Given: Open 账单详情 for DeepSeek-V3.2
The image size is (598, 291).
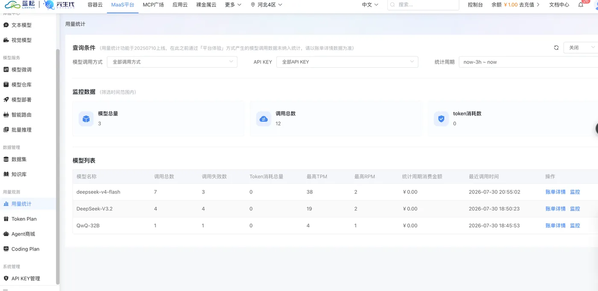Looking at the screenshot, I should tap(555, 209).
